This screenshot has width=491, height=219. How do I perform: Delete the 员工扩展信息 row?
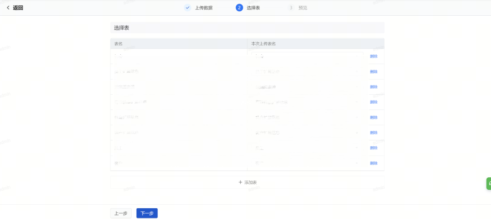click(374, 72)
